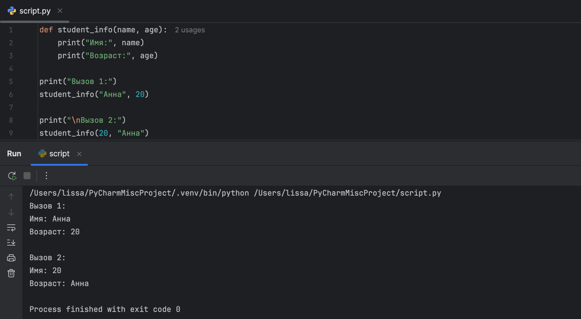
Task: Click the Up the Stack Trace arrow
Action: [11, 197]
